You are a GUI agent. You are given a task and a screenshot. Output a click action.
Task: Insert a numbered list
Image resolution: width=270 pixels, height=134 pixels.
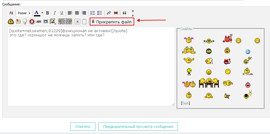[93, 13]
